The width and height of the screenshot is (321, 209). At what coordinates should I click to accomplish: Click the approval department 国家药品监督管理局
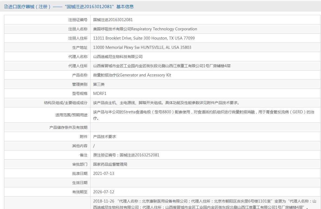(110, 164)
